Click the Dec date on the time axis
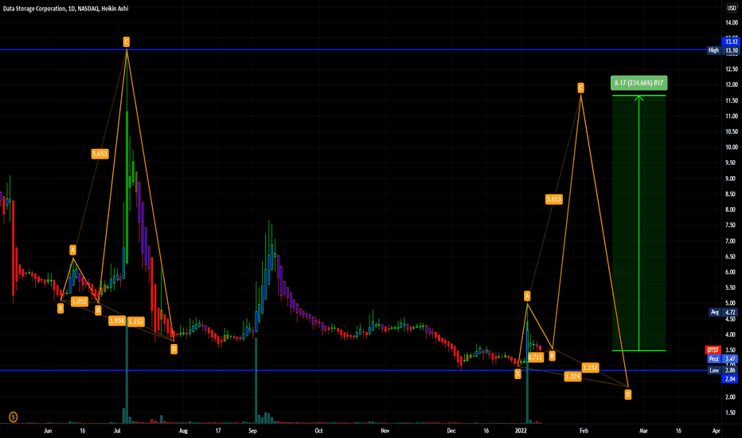742x438 pixels. (451, 431)
